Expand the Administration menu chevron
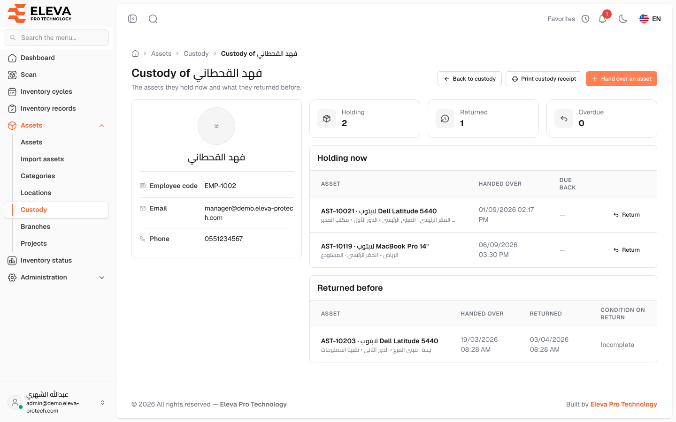The width and height of the screenshot is (676, 422). [102, 278]
